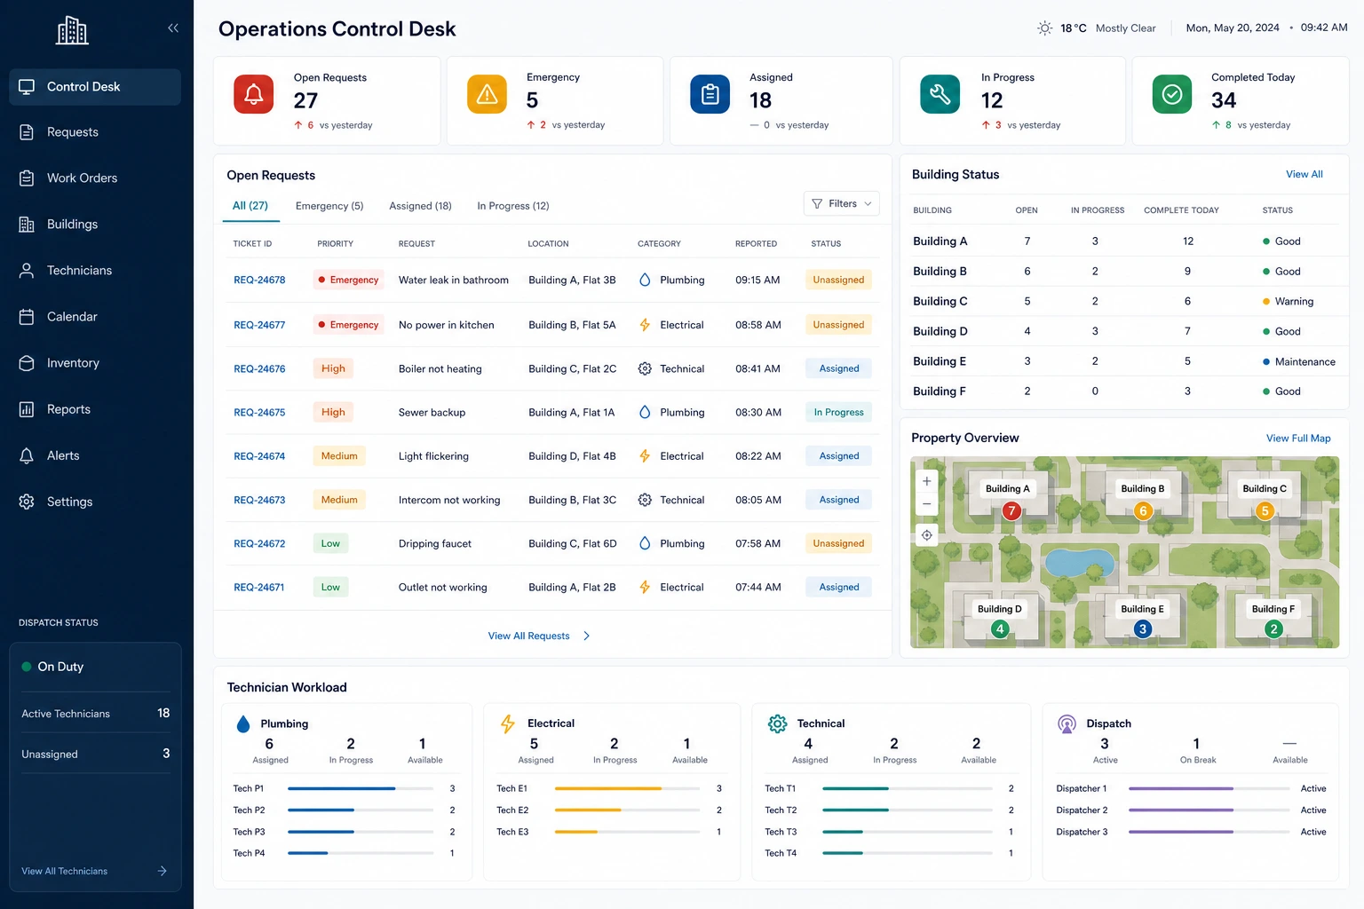
Task: Click the yellow Emergency warning triangle icon
Action: (487, 94)
